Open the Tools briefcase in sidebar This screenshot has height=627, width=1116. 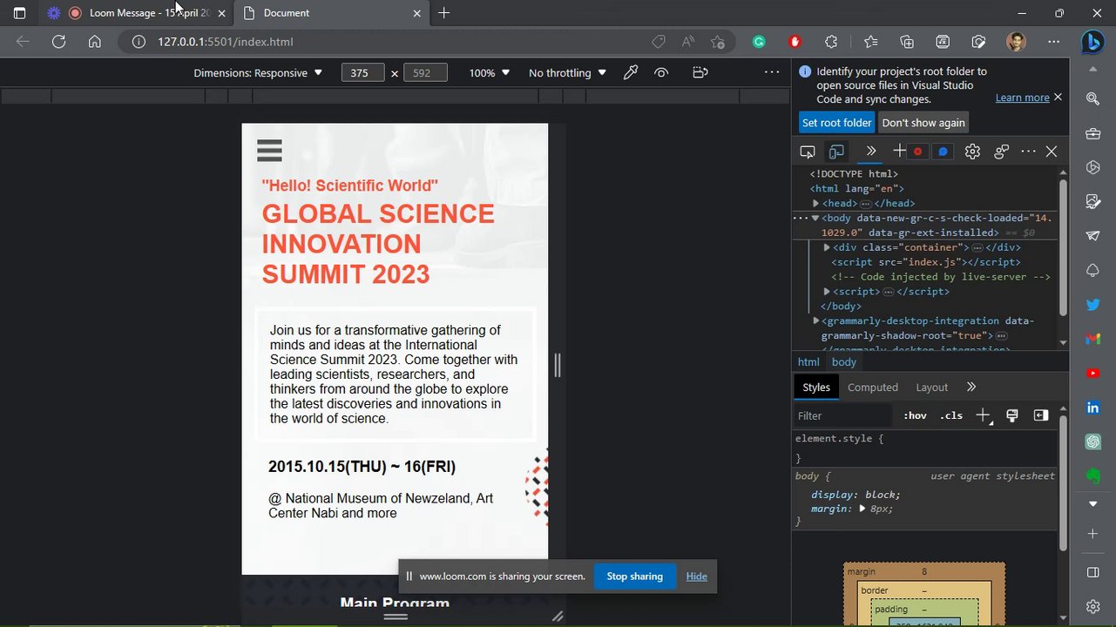1092,134
